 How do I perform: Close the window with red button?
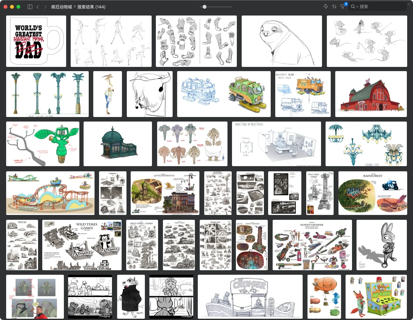(5, 6)
